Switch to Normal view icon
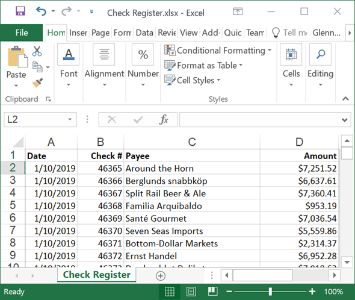 pos(169,292)
